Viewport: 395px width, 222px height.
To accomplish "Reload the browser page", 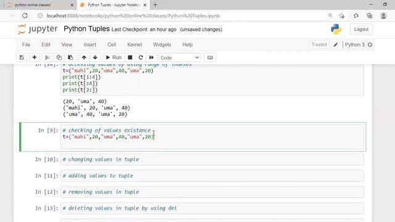I will pyautogui.click(x=25, y=15).
